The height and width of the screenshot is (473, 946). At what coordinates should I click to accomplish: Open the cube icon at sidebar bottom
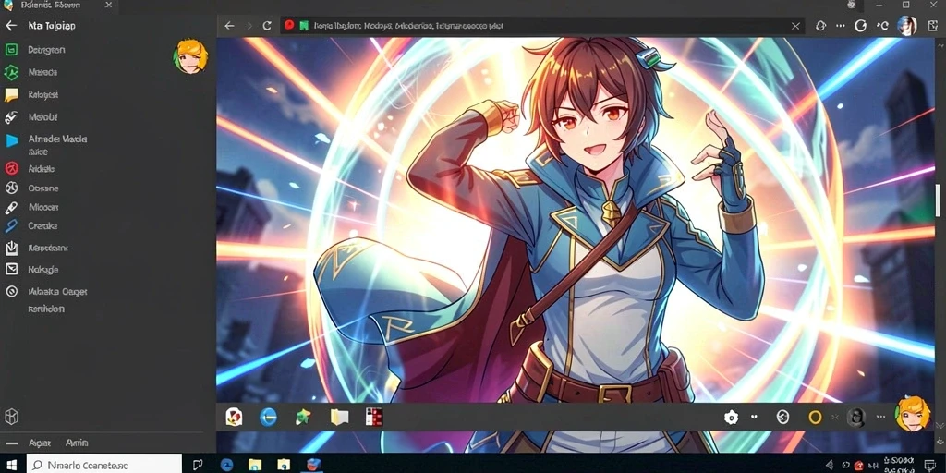(x=11, y=417)
